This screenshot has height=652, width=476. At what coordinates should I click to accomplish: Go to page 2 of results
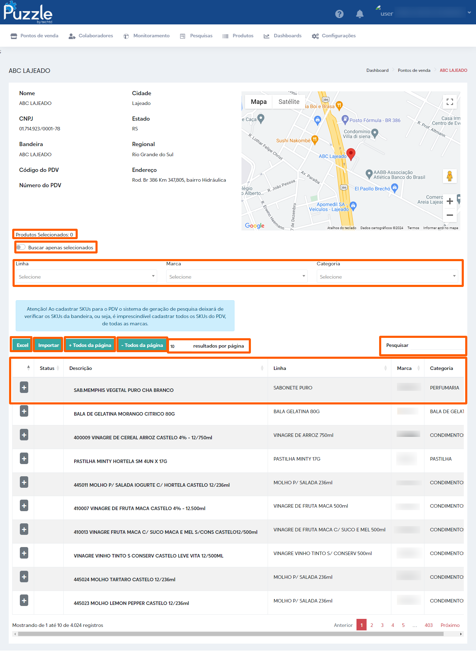click(372, 625)
